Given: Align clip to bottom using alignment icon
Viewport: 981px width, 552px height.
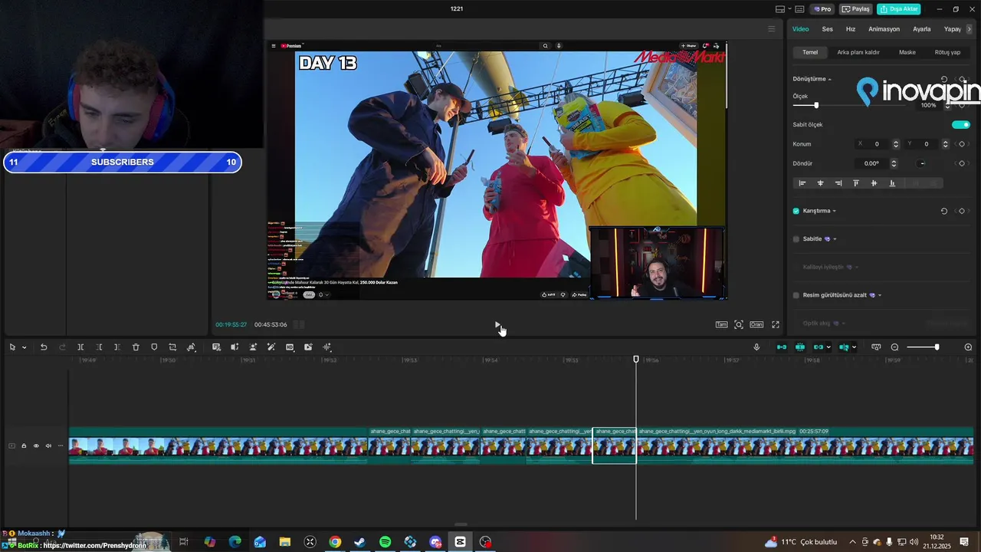Looking at the screenshot, I should pyautogui.click(x=892, y=183).
